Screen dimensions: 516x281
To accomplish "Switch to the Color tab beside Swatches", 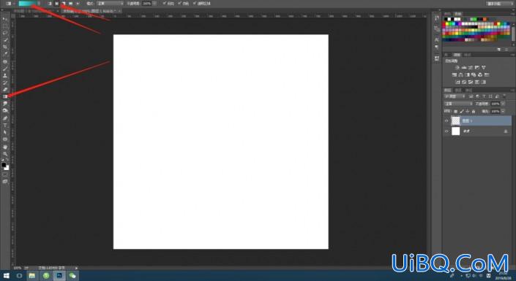I will pos(447,13).
